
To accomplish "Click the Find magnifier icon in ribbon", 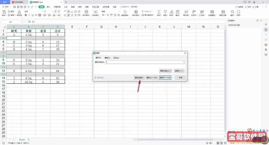I will [x=232, y=12].
